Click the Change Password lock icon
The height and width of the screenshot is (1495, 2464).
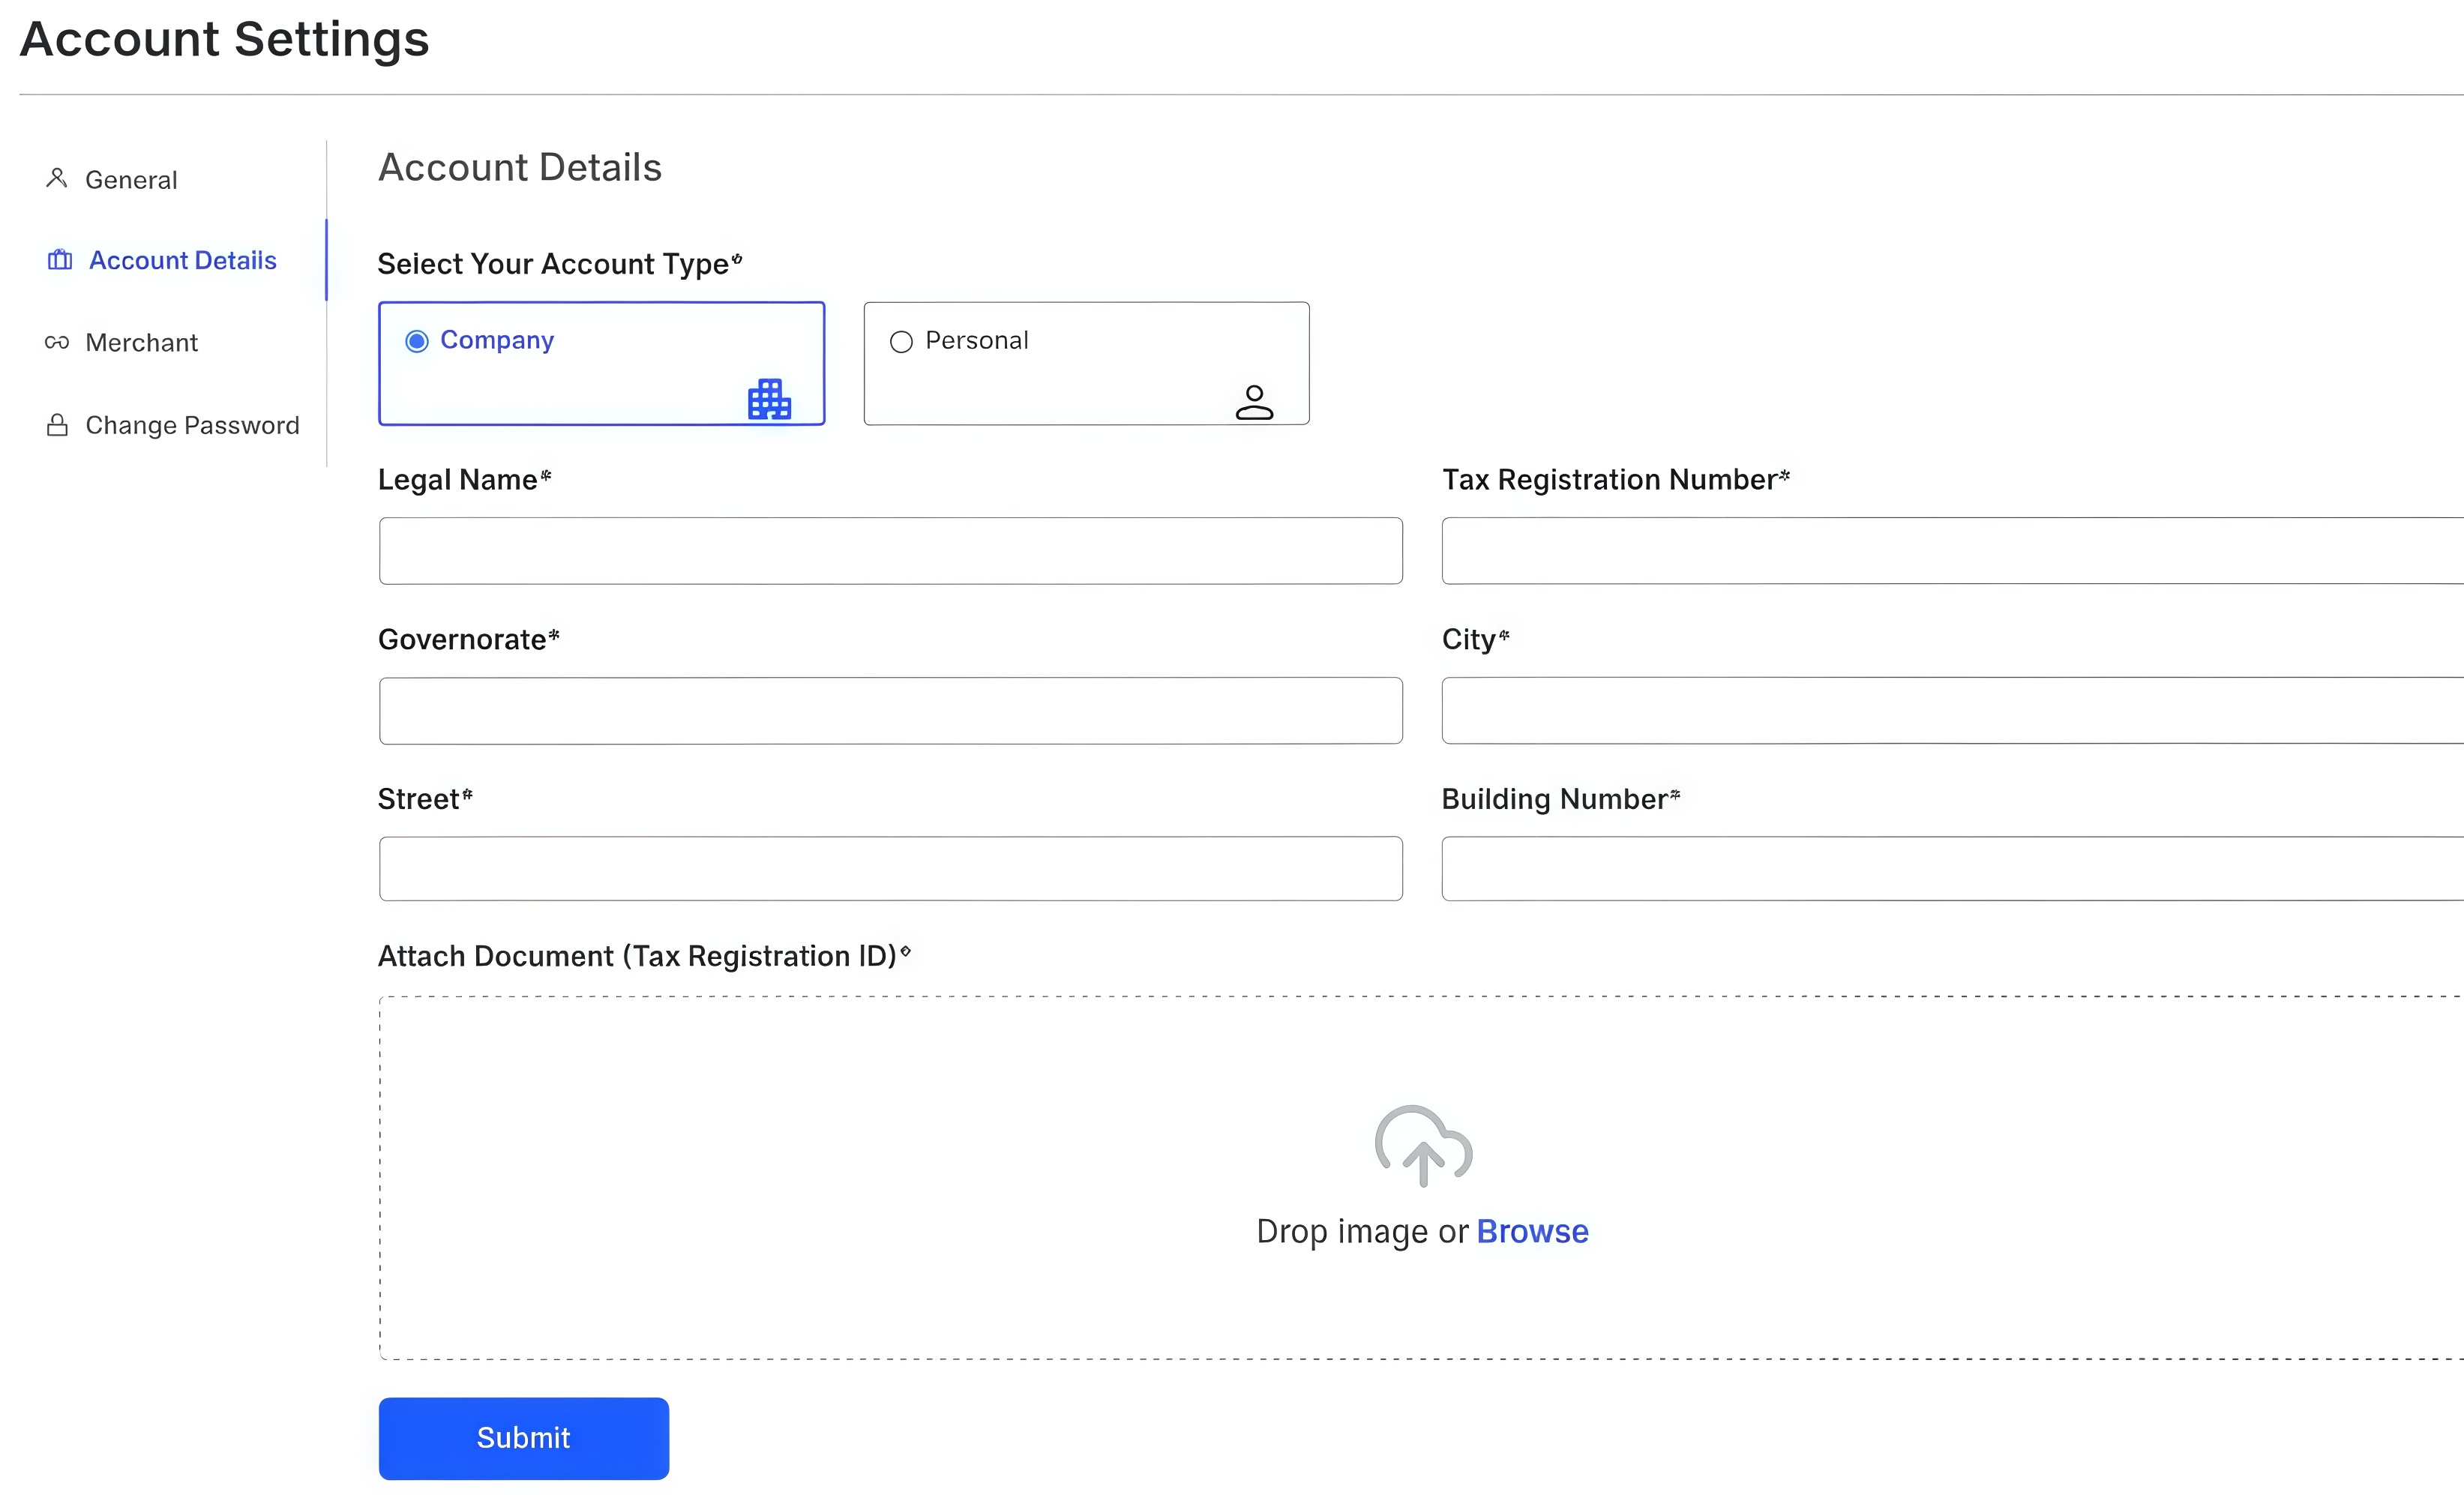pos(58,425)
